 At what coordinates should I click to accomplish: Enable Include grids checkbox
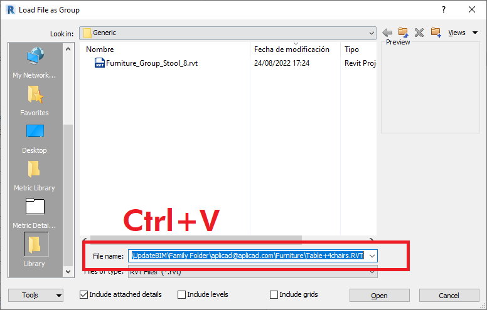274,294
